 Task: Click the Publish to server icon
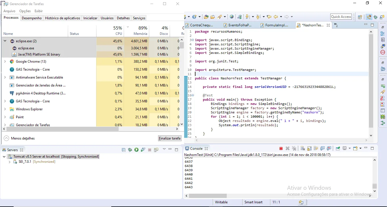[156, 150]
